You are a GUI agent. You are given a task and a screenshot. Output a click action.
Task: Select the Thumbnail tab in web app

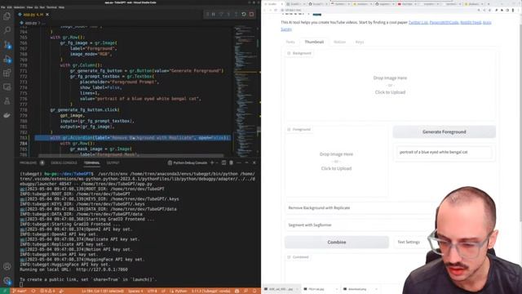pos(314,42)
